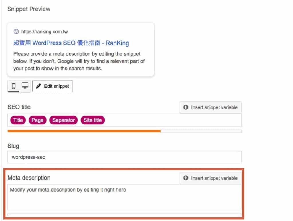Click plus icon in SEO title's insert variable
293x221 pixels.
186,107
